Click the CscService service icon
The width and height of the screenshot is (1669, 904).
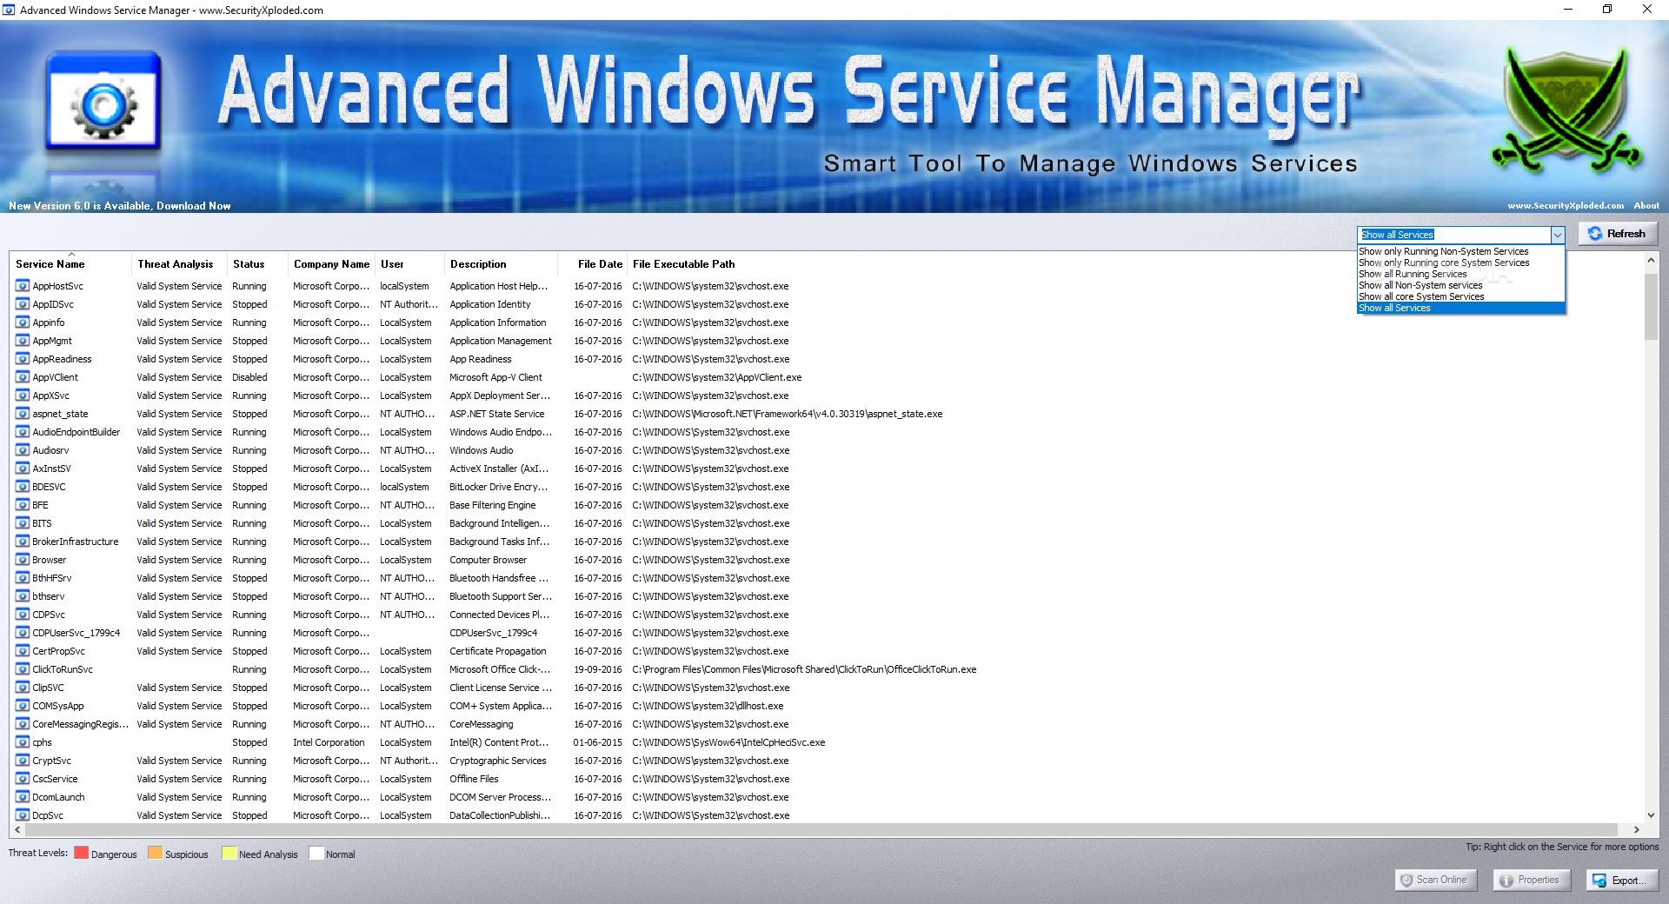pyautogui.click(x=23, y=778)
